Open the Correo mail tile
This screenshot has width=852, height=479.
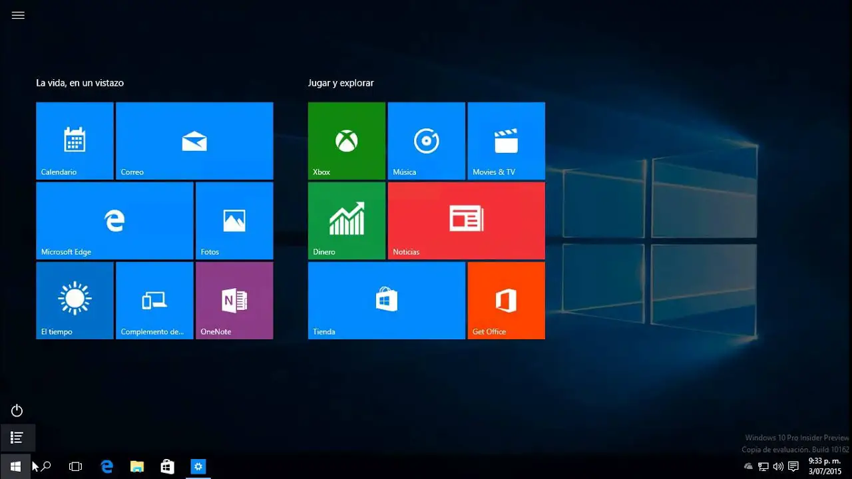[x=194, y=140]
